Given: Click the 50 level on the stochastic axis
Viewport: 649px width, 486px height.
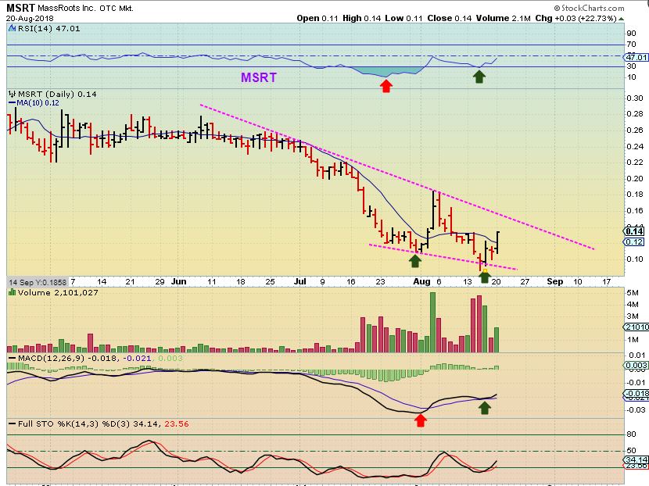Looking at the screenshot, I should (631, 451).
